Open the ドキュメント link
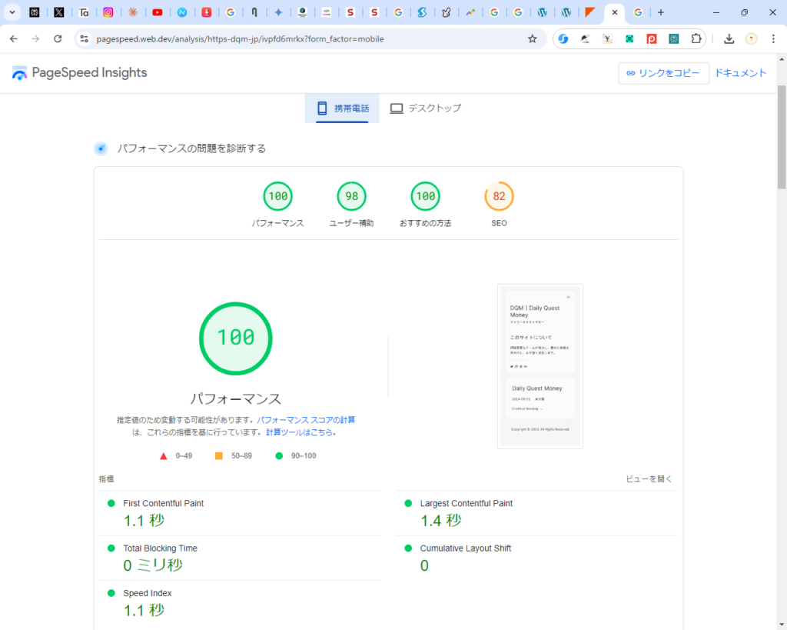The height and width of the screenshot is (630, 787). (740, 73)
